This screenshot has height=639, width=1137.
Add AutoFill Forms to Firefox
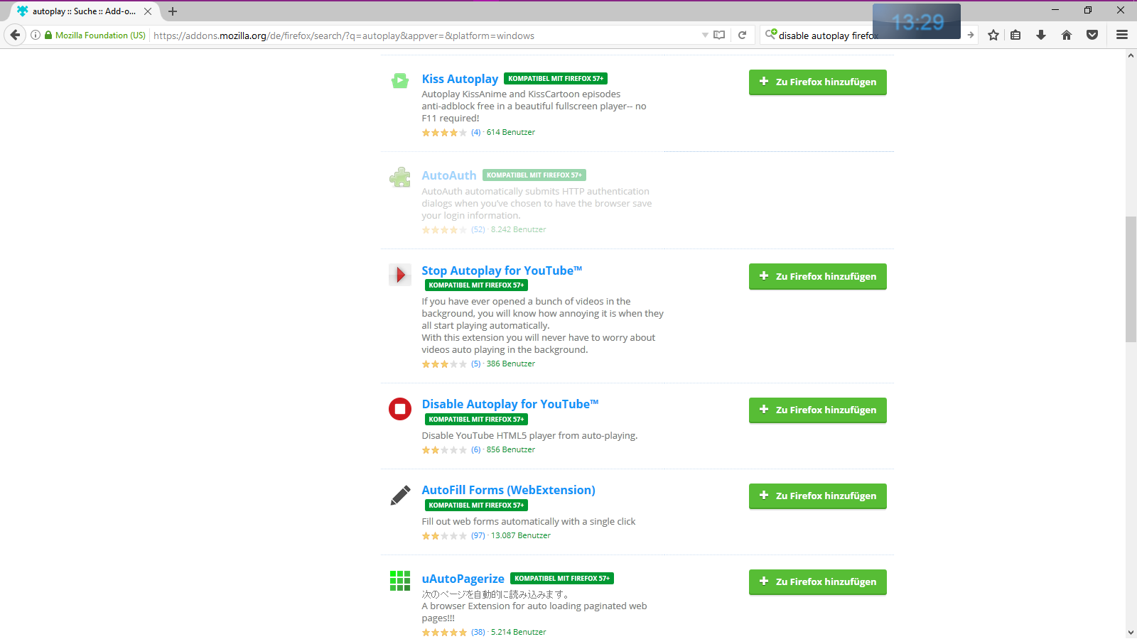coord(818,496)
